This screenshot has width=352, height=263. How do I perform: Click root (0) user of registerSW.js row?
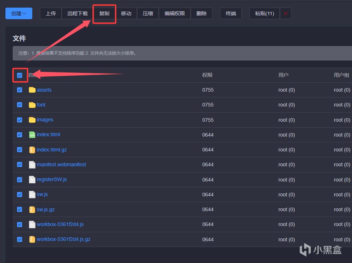coord(286,180)
